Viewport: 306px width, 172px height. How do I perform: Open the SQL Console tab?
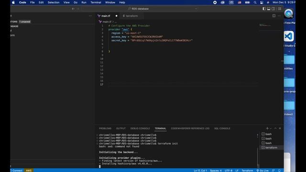pyautogui.click(x=222, y=129)
